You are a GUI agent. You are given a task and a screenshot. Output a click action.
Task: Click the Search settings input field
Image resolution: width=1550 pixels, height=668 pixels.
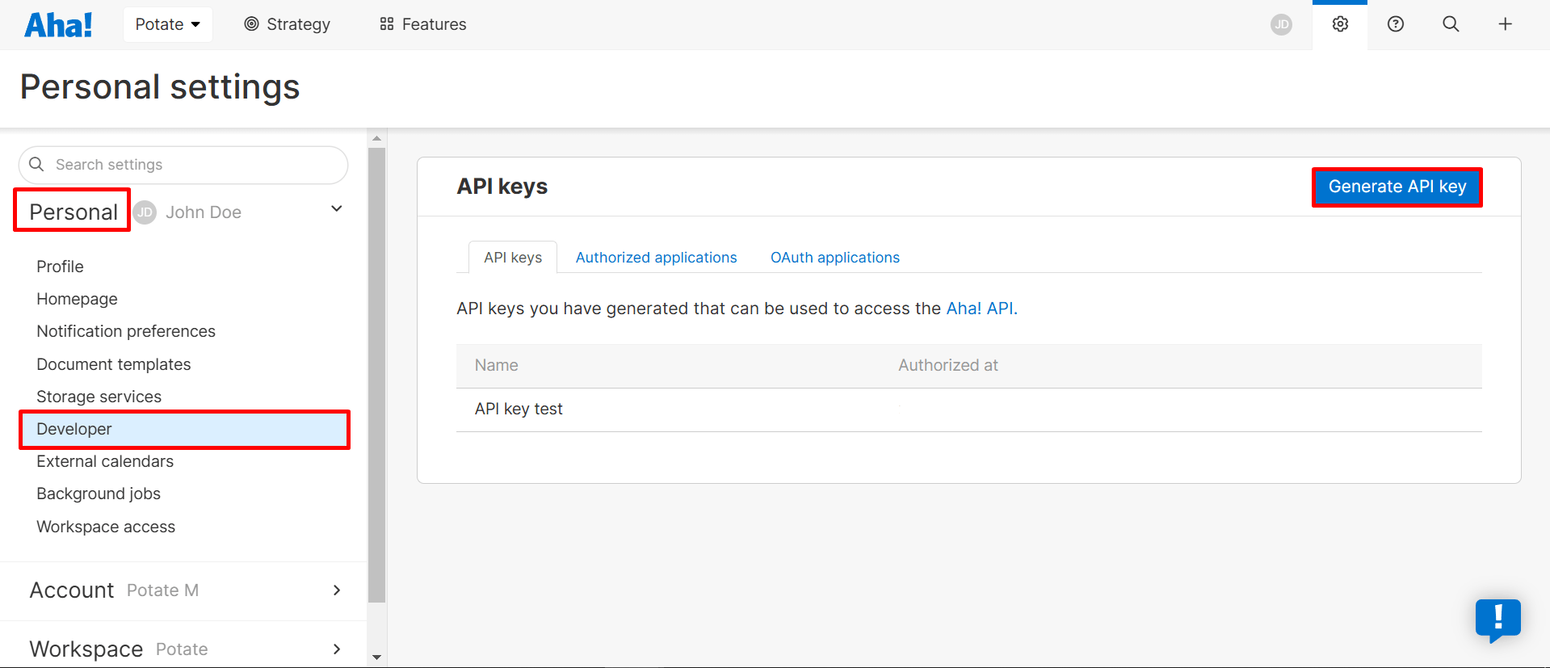[x=183, y=165]
